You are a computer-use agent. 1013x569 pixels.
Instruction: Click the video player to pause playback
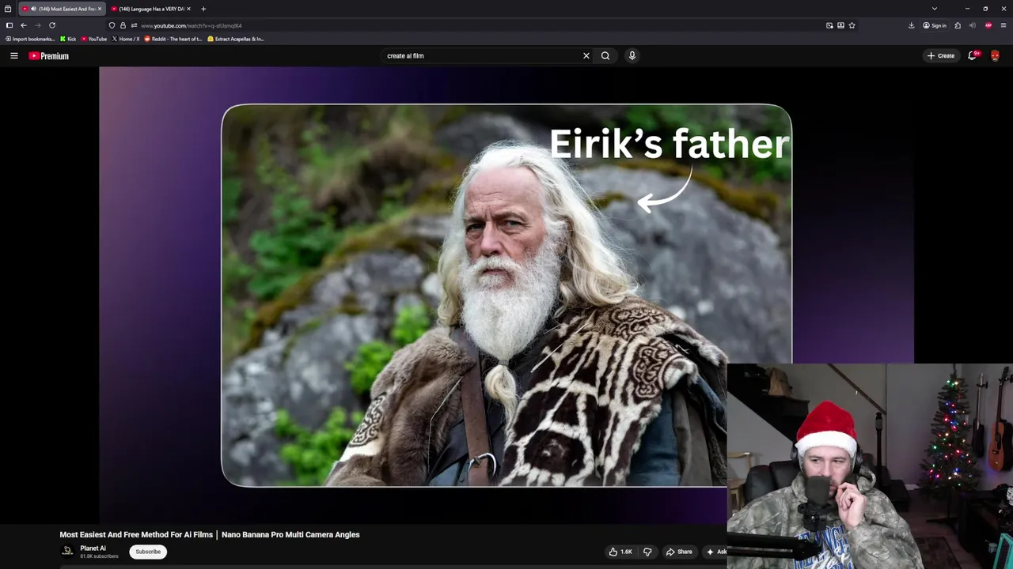[x=506, y=294]
